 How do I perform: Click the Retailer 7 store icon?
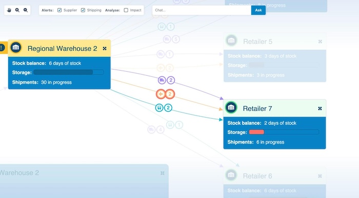coord(231,107)
